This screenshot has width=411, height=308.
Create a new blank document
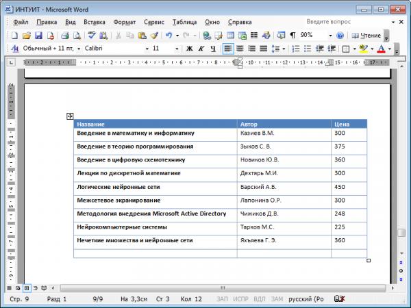[14, 36]
